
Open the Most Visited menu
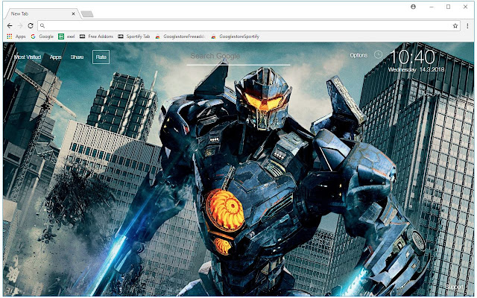[x=28, y=57]
